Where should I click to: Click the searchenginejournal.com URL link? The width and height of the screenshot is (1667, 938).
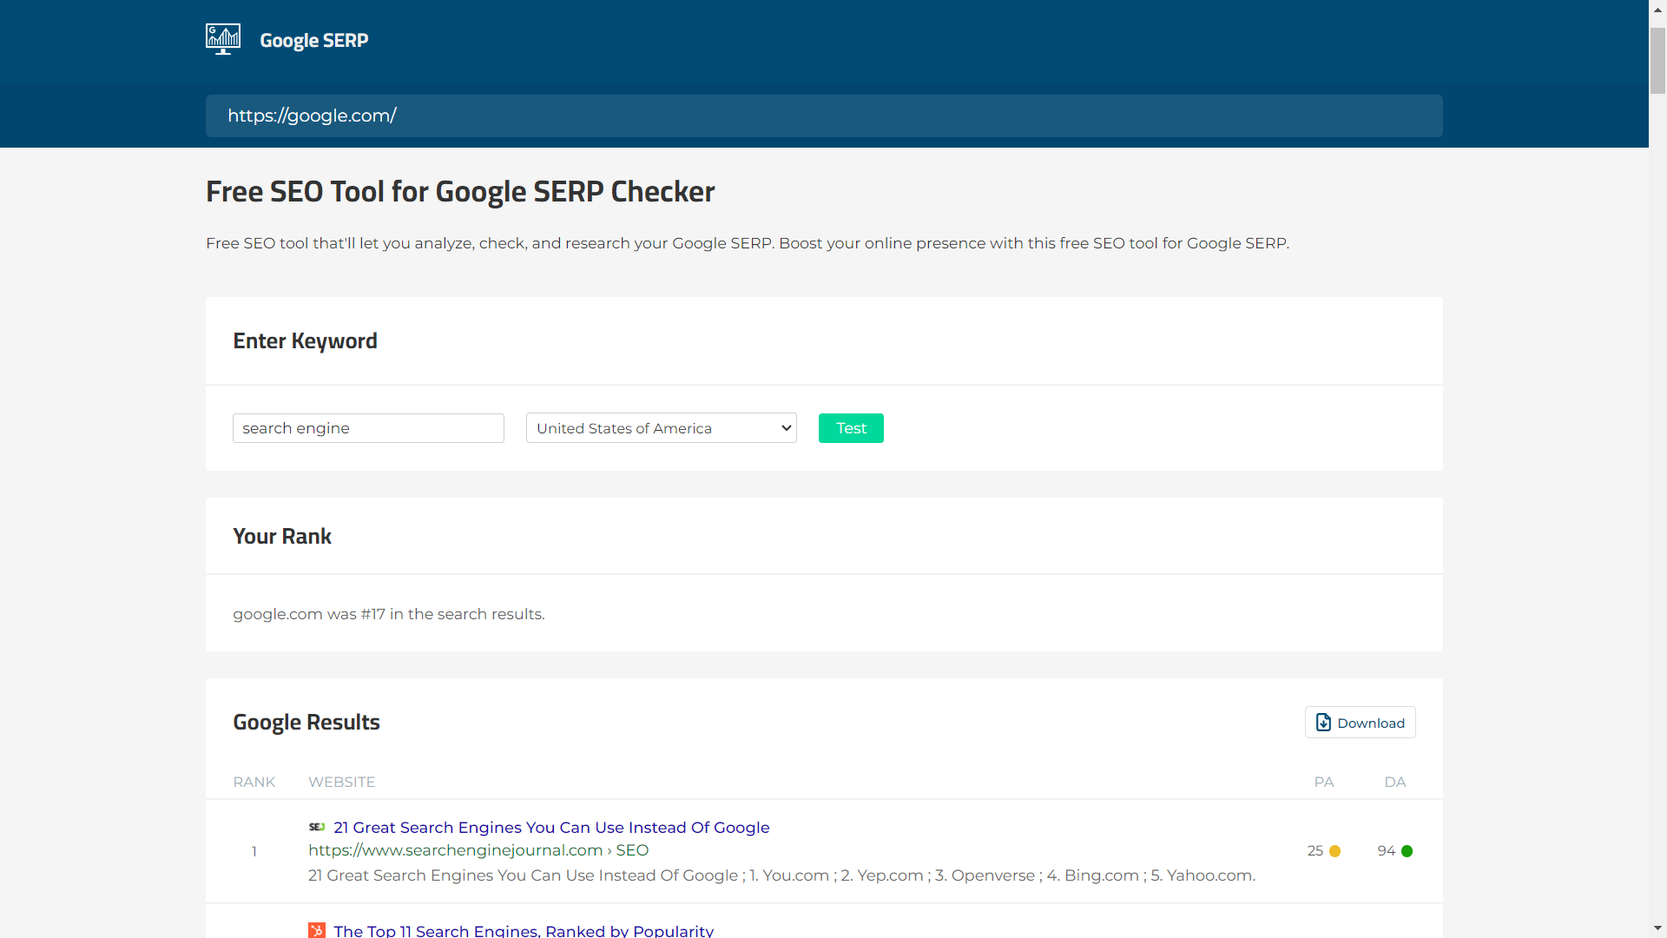(478, 850)
